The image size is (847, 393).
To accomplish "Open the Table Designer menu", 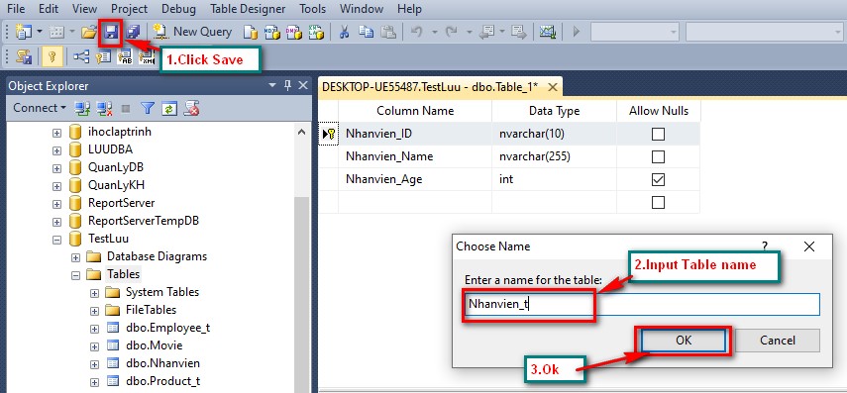I will [248, 9].
